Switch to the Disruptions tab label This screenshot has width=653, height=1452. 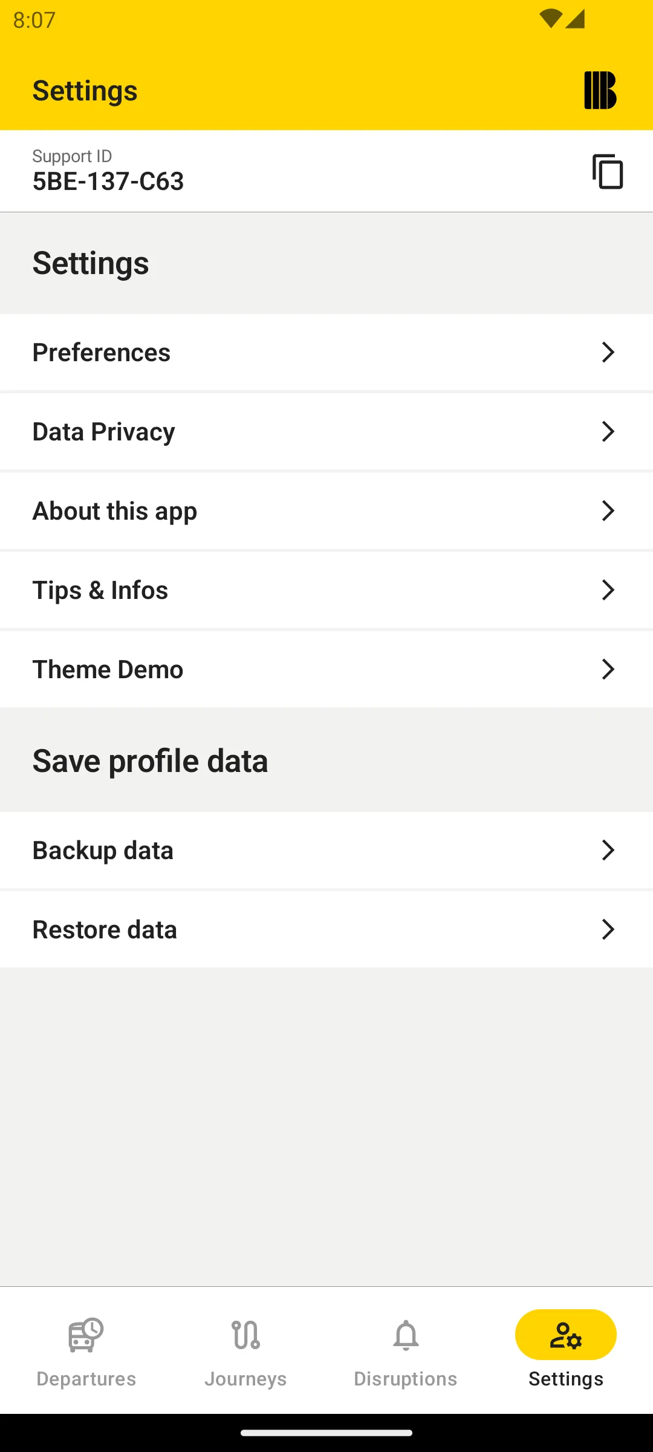[x=406, y=1379]
